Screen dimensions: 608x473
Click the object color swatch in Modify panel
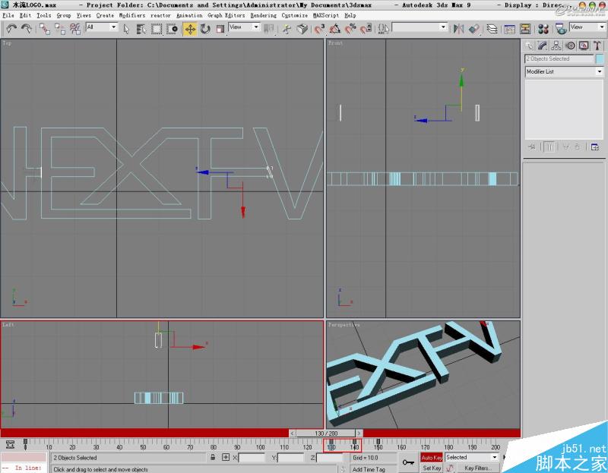600,58
